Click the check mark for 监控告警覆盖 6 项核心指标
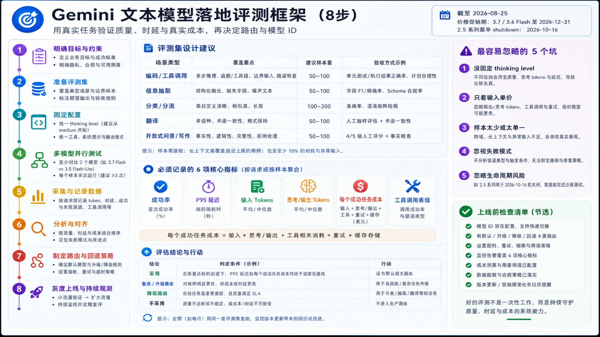Viewport: 600px width, 337px height. 468,256
